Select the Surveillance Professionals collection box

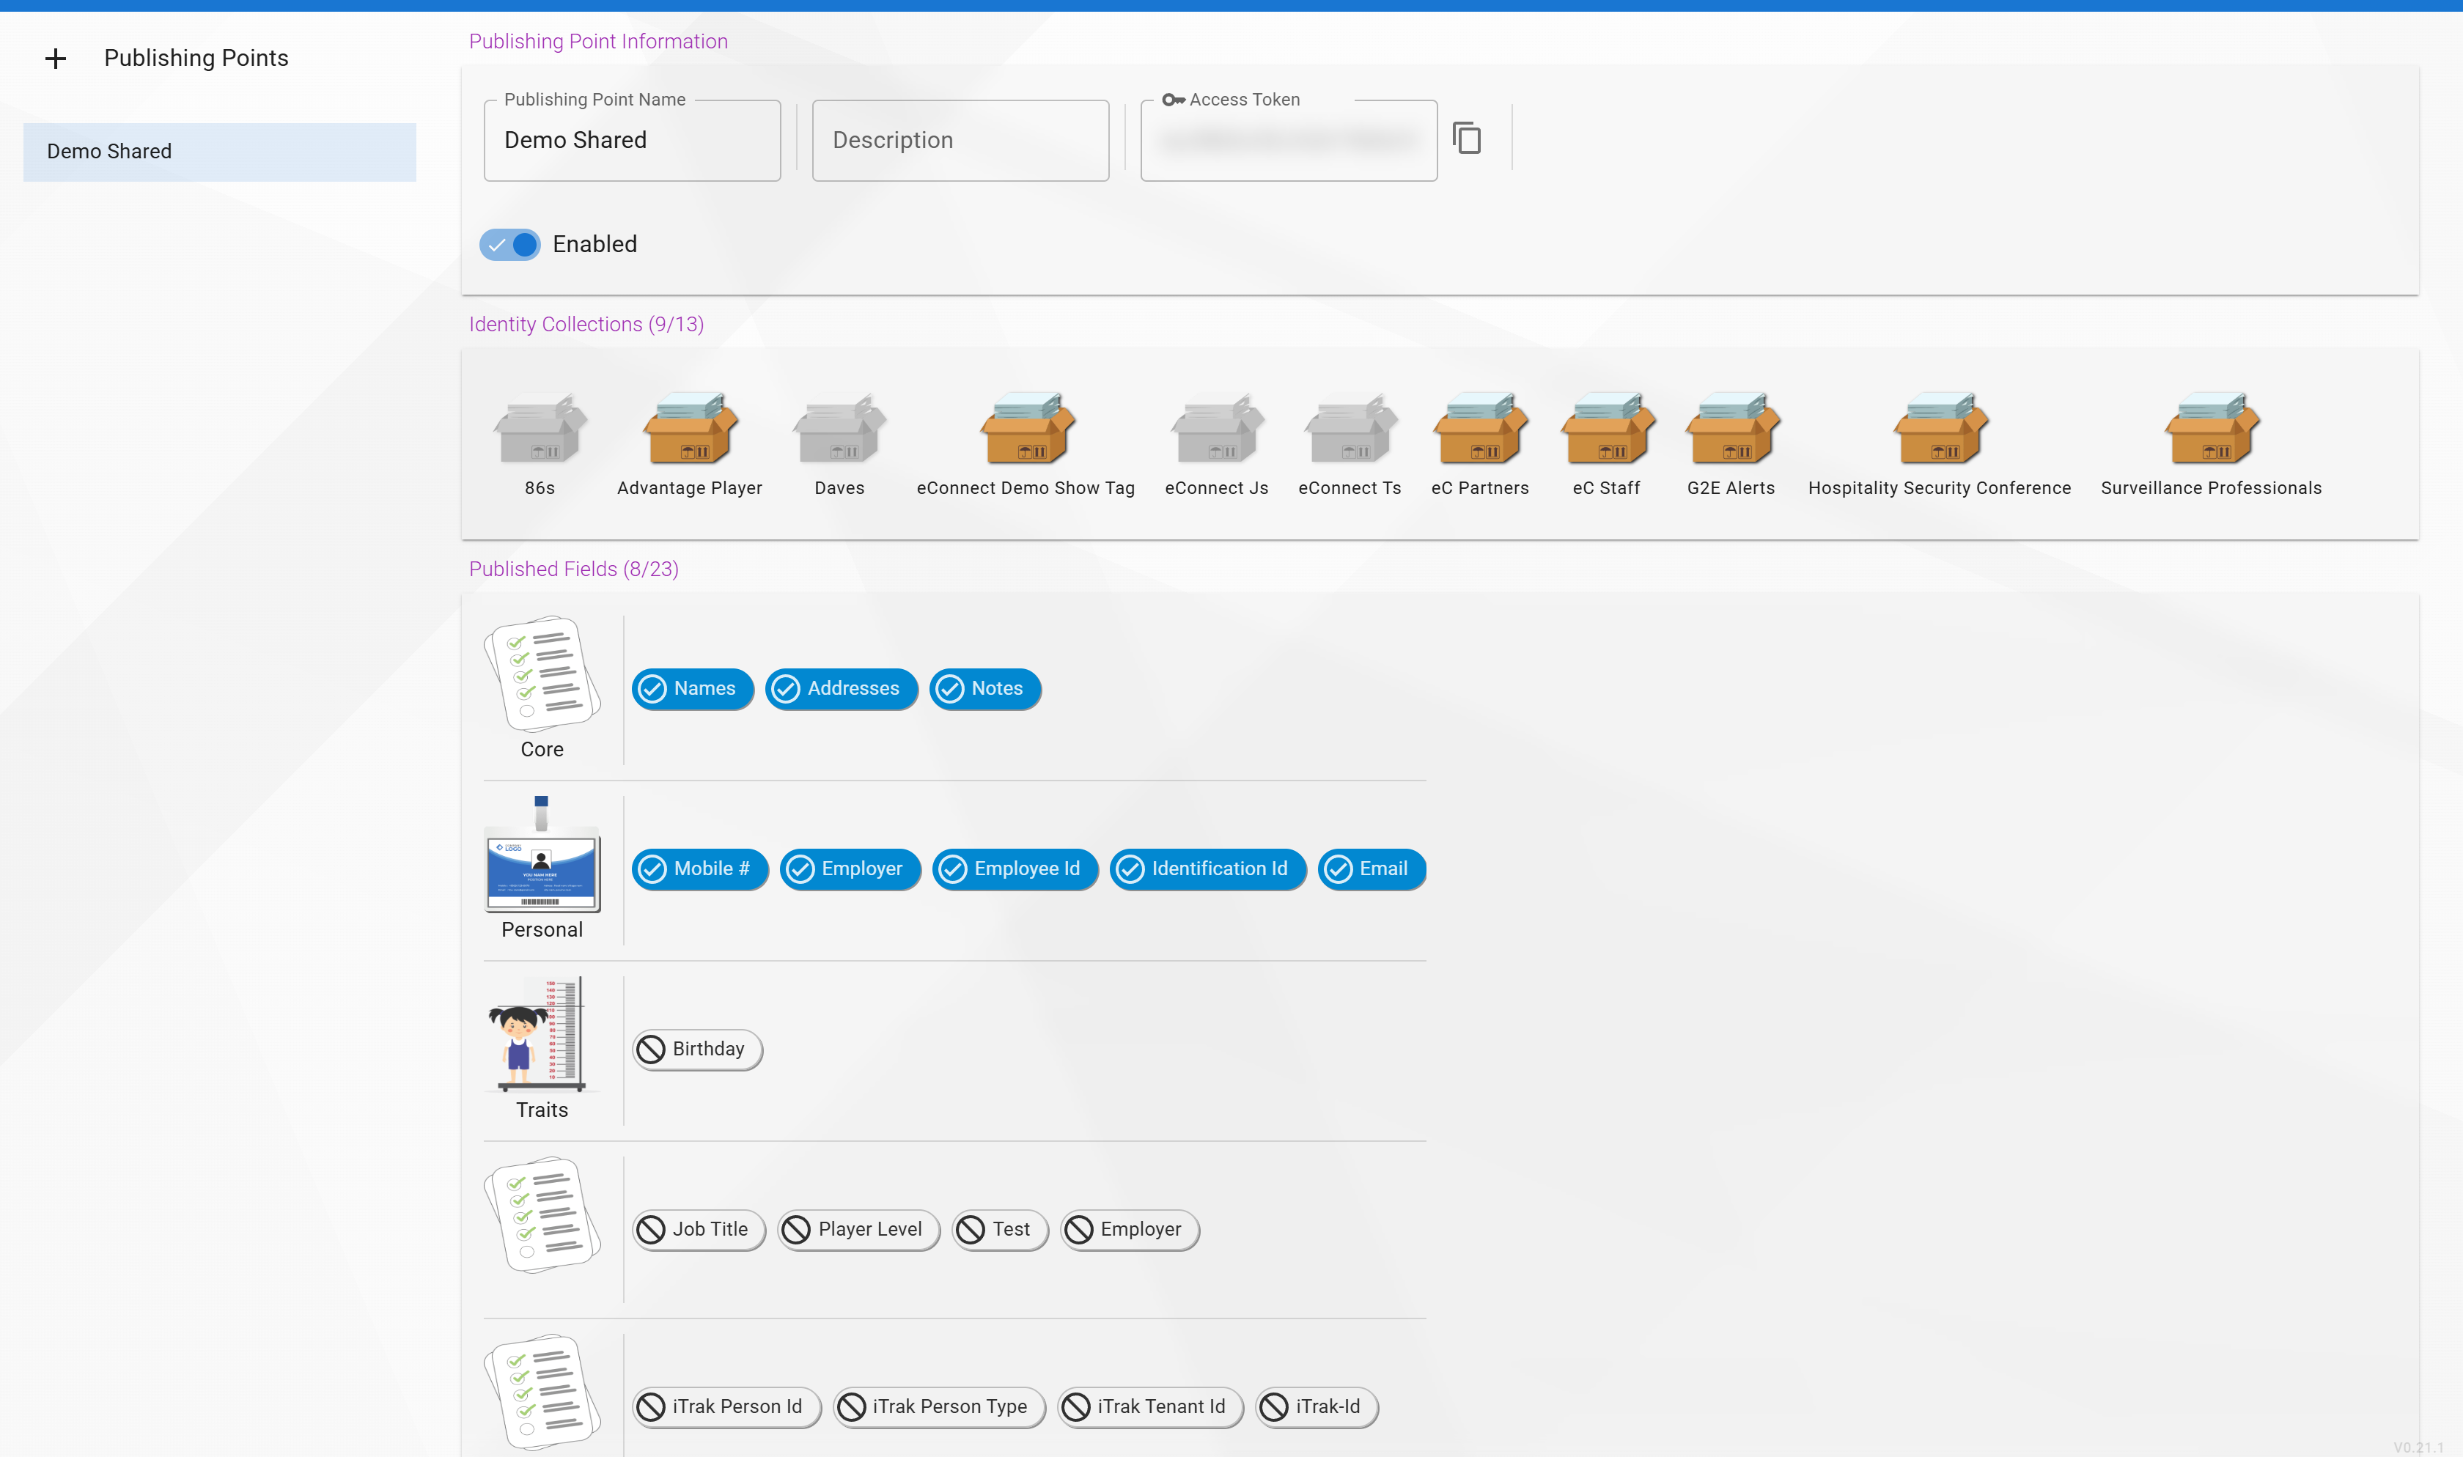2212,429
